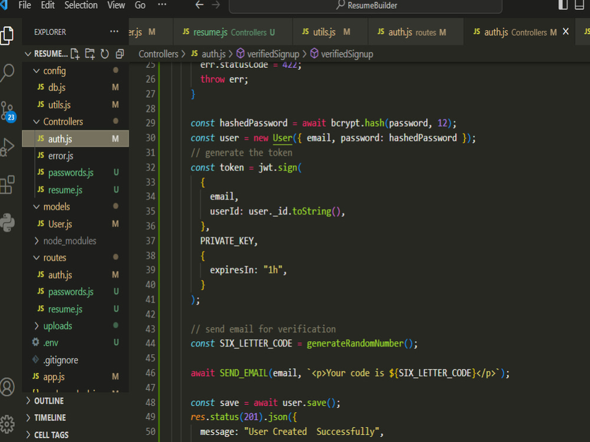Switch to the utils.js tab
The height and width of the screenshot is (442, 590).
coord(324,31)
